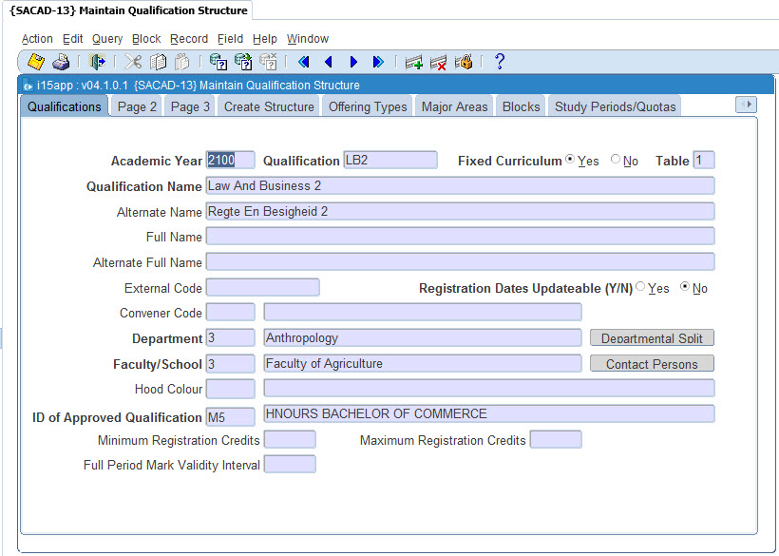Viewport: 779px width, 556px height.
Task: Set Registration Dates Updateable to Yes
Action: 640,287
